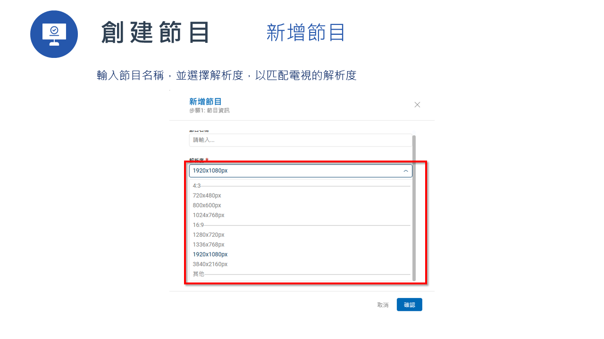Choose the 其他 custom resolution option
604x339 pixels.
pyautogui.click(x=198, y=274)
